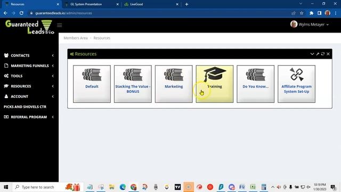The height and width of the screenshot is (192, 341).
Task: Toggle the browser side panel
Action: 319,13
